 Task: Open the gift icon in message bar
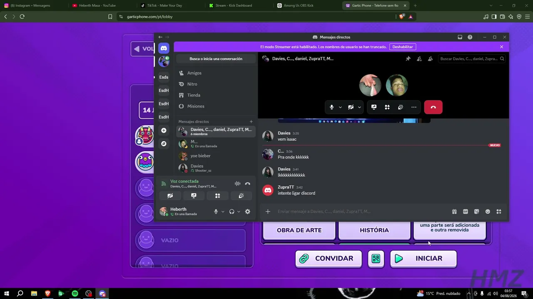click(x=454, y=211)
